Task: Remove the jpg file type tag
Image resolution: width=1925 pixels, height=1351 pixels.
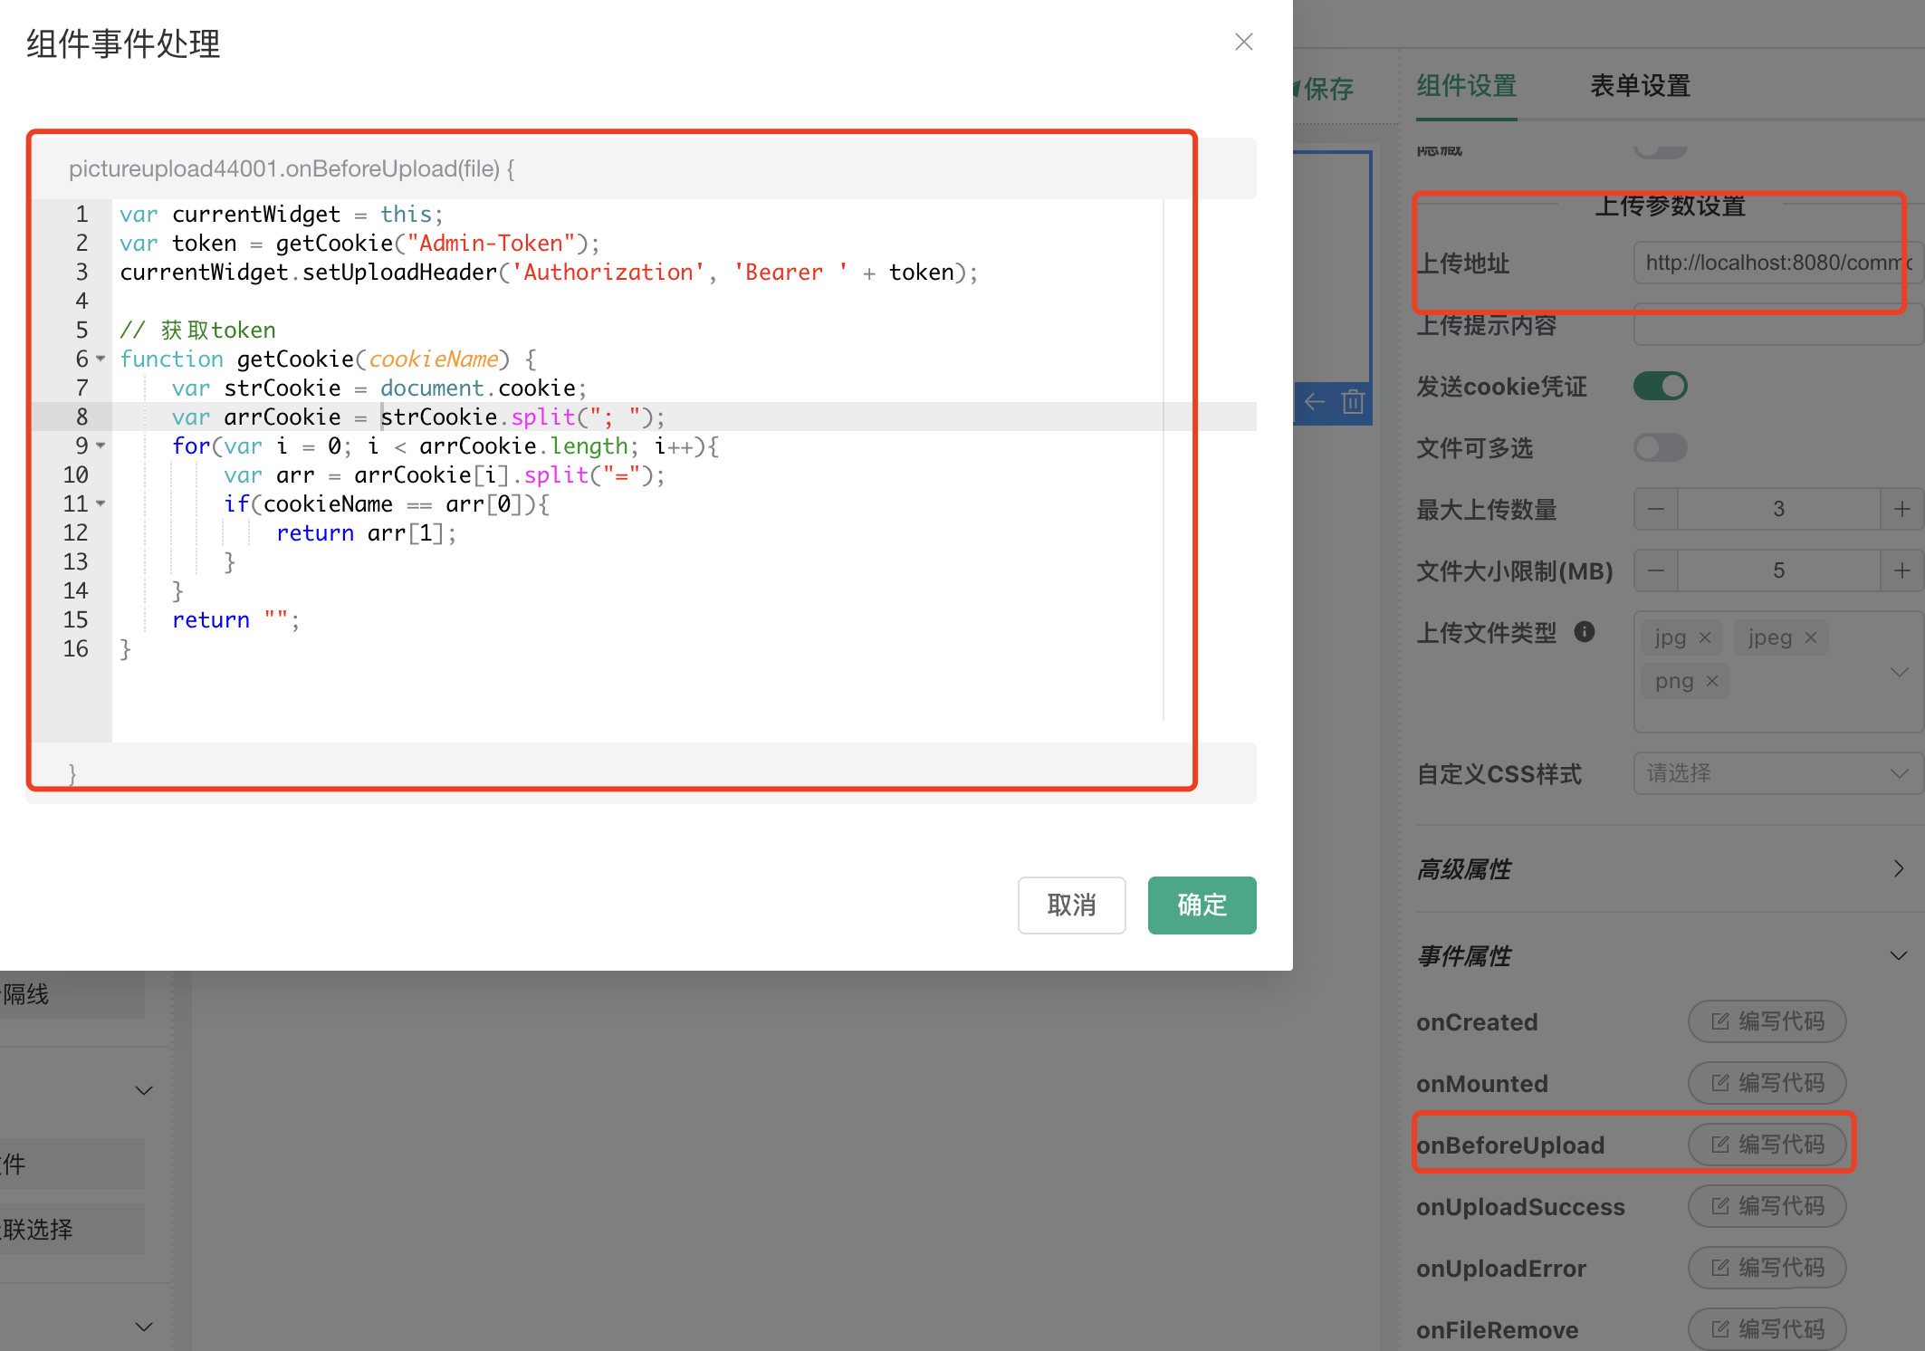Action: click(1705, 637)
